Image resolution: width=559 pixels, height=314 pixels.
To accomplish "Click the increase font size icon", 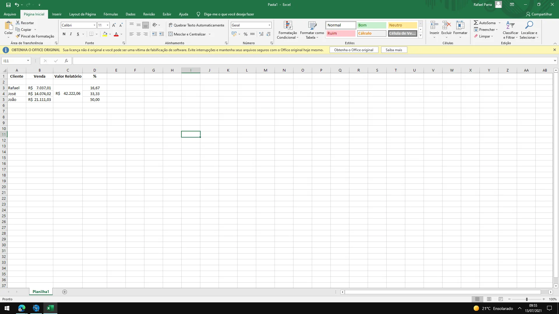I will tap(114, 25).
